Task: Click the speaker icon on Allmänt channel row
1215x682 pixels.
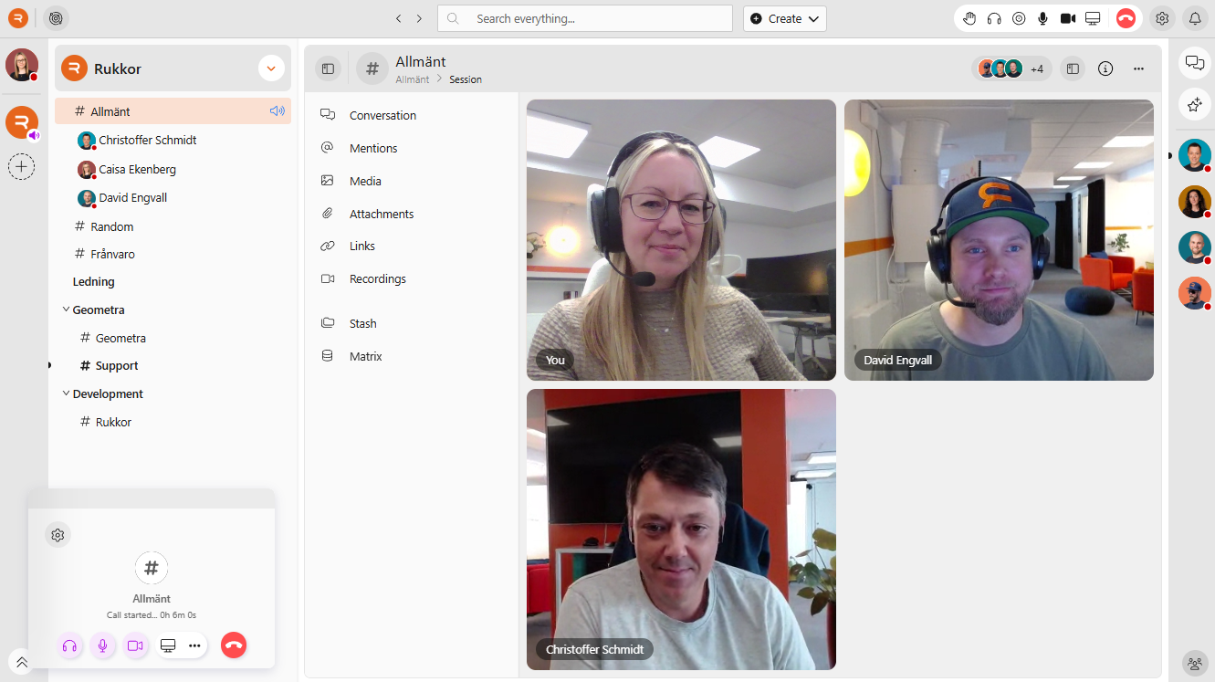Action: [x=278, y=111]
